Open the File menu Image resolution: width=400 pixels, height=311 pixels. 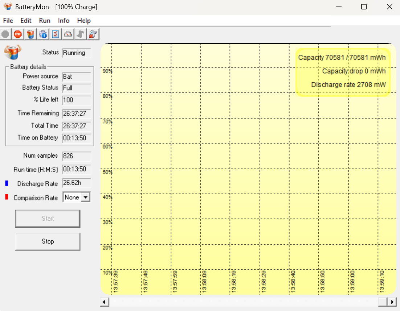[8, 21]
